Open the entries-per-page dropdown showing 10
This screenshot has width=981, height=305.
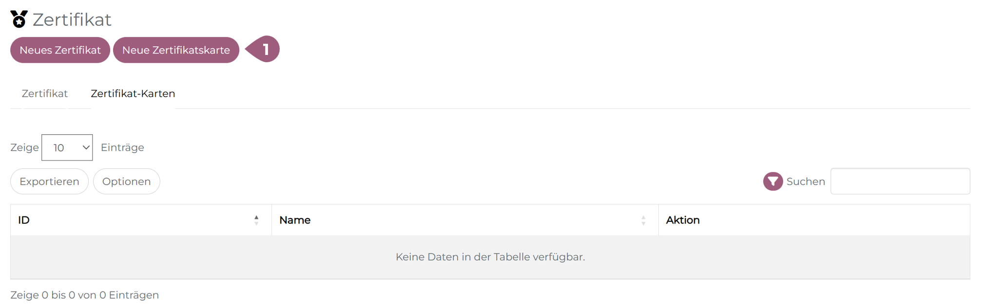pos(67,147)
